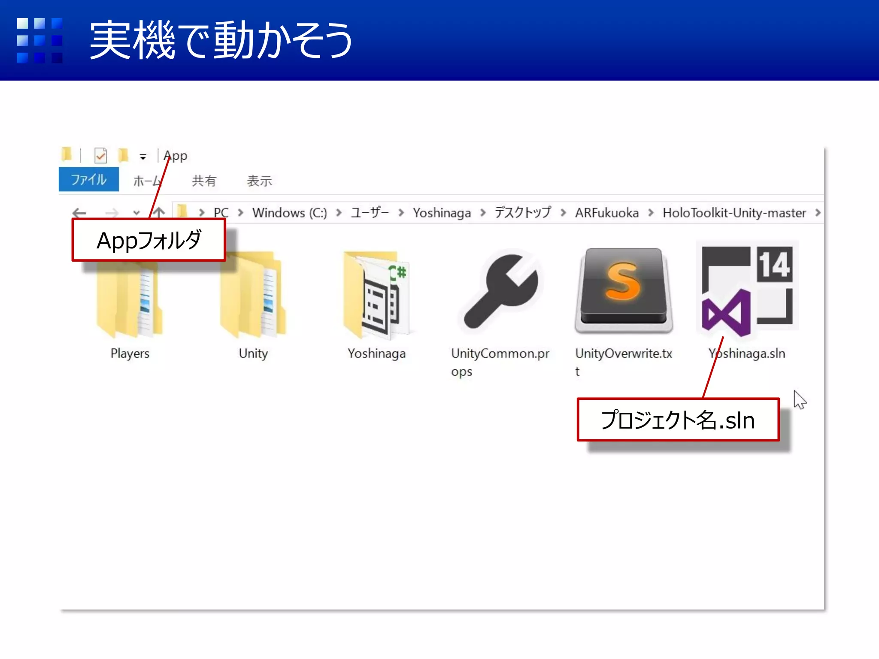The image size is (879, 659).
Task: Click the properties checkmark quick-access icon
Action: tap(100, 155)
